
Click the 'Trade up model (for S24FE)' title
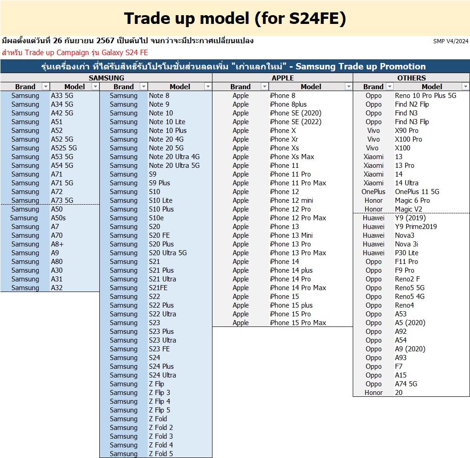(x=235, y=18)
